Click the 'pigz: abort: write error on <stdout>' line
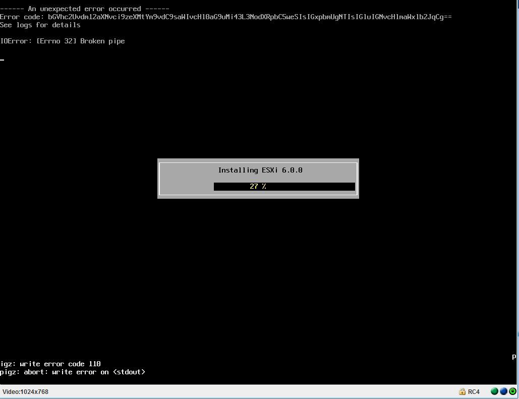This screenshot has width=519, height=399. (73, 372)
